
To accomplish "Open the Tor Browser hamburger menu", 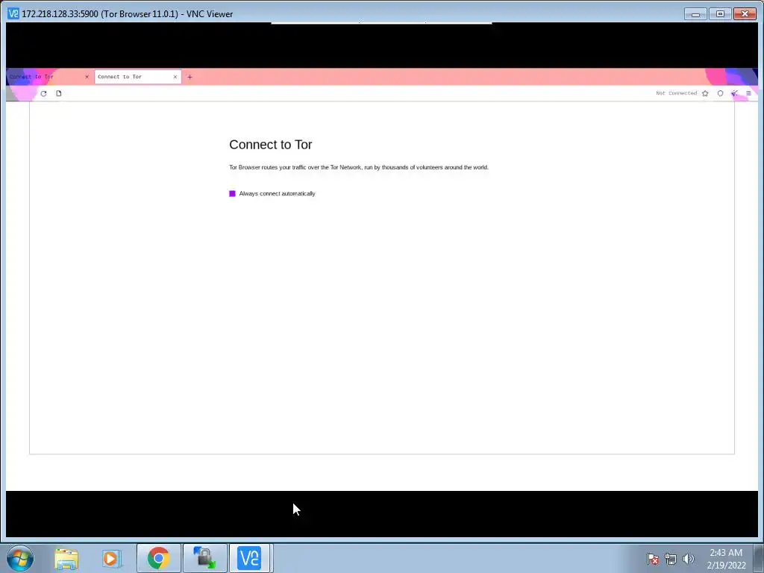I will click(748, 93).
